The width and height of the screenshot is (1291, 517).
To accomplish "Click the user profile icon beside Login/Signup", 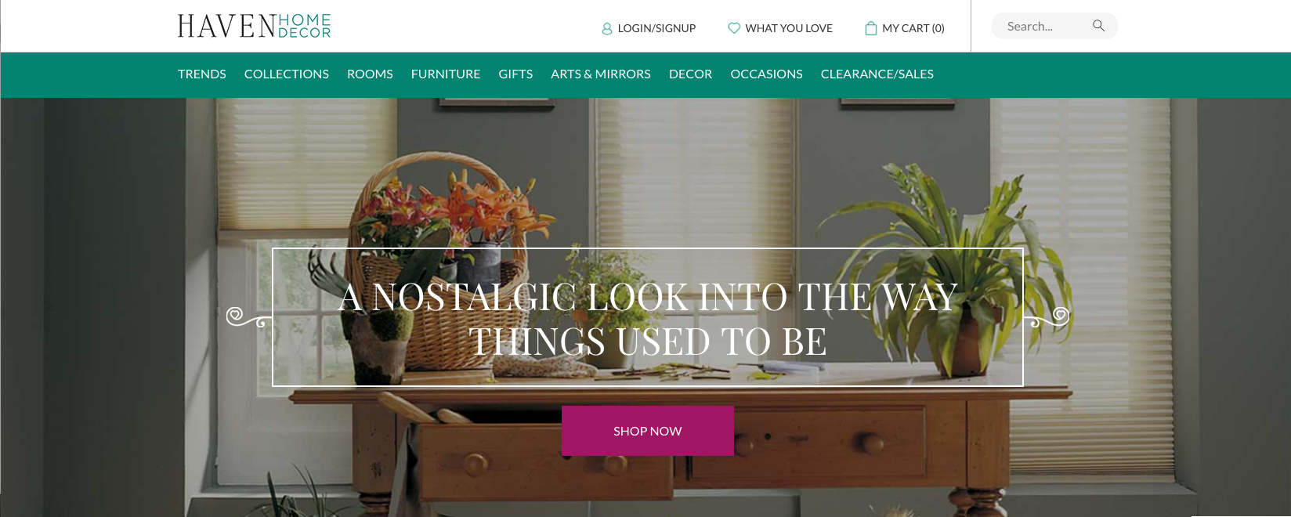I will pos(606,28).
